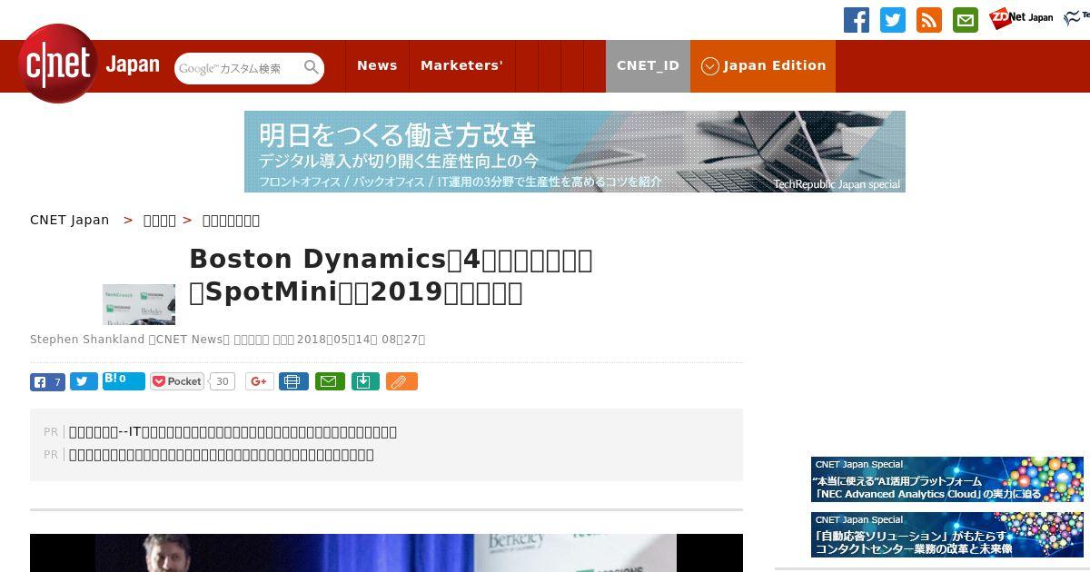The height and width of the screenshot is (572, 1090).
Task: Save article to Pocket
Action: [177, 381]
